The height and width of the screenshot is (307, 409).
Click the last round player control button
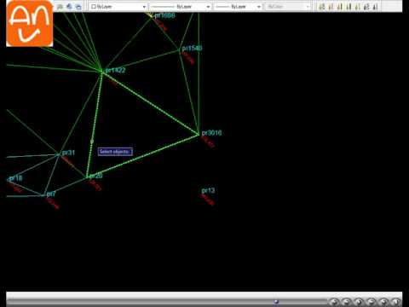[396, 302]
